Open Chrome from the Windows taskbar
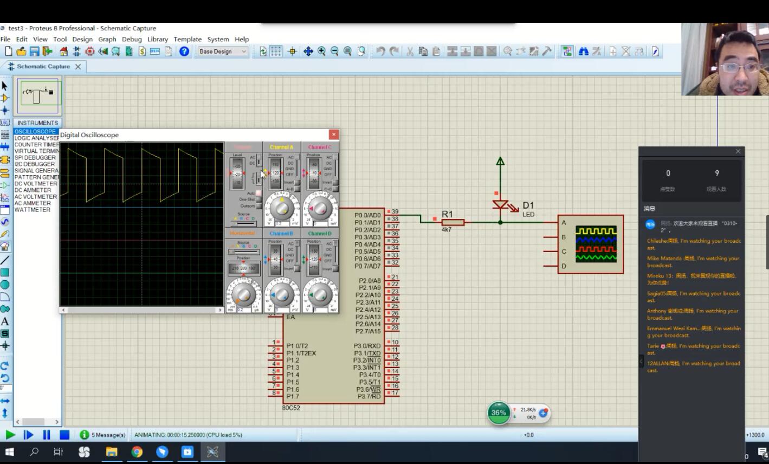Image resolution: width=769 pixels, height=464 pixels. [x=137, y=452]
